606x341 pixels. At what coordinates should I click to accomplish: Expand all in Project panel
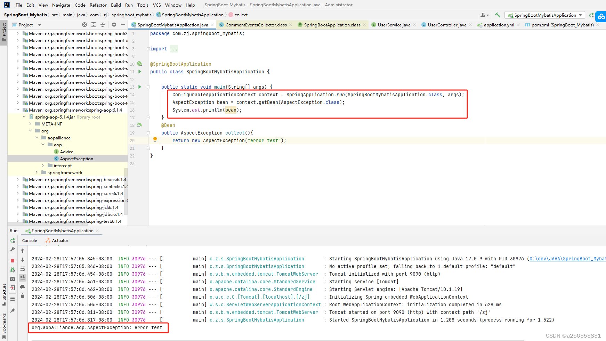point(94,25)
